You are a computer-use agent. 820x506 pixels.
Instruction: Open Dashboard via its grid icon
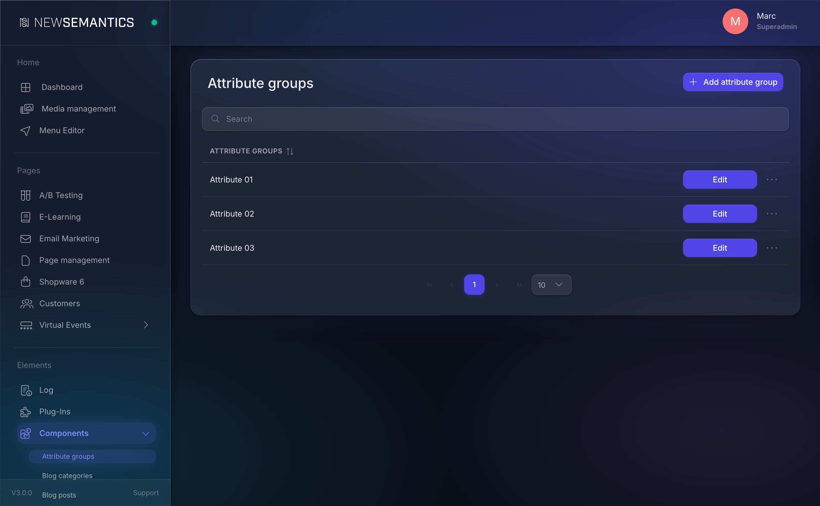(x=25, y=87)
